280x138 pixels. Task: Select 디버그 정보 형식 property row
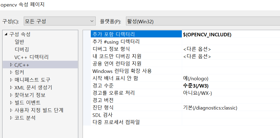pyautogui.click(x=136, y=49)
